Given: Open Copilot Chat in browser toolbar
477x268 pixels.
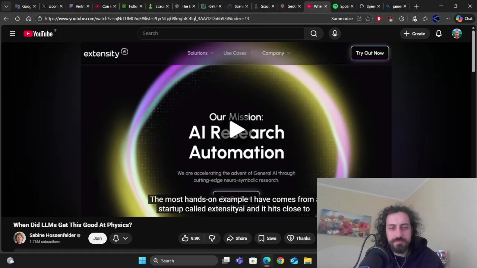Looking at the screenshot, I should pos(464,19).
